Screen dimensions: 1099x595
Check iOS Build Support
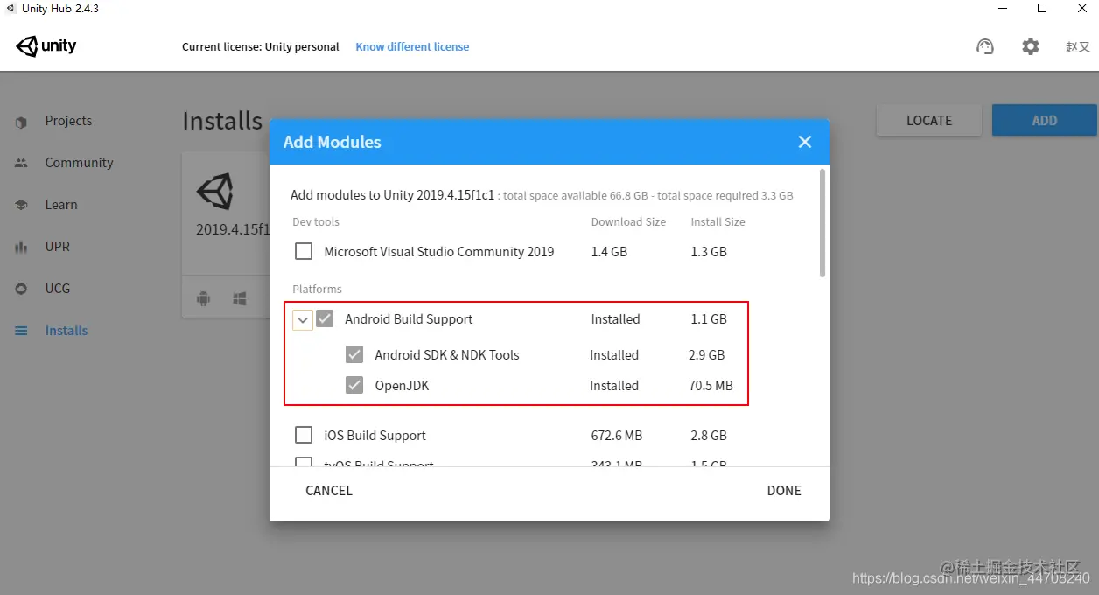click(304, 436)
